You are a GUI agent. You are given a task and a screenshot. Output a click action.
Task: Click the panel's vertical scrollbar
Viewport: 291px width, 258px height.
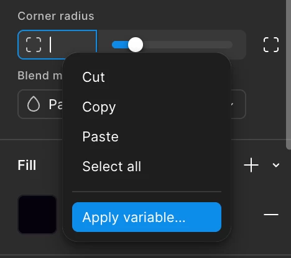(289, 74)
